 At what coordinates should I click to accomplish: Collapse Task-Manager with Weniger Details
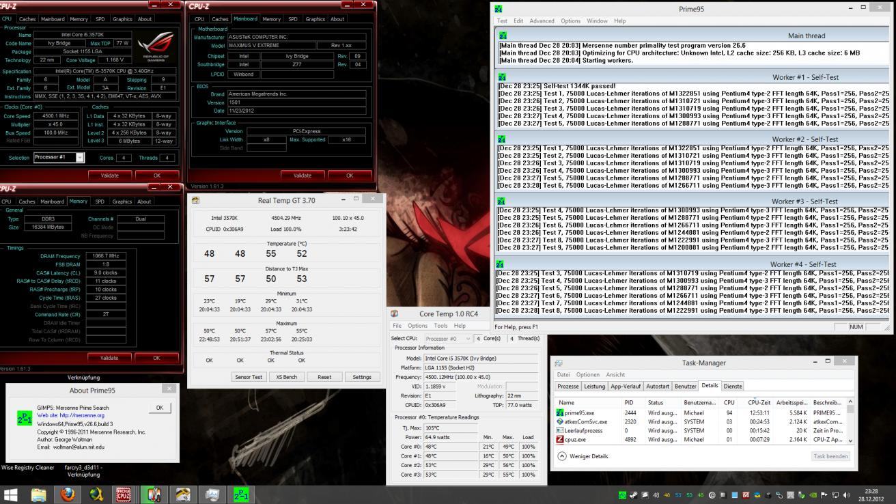point(583,456)
